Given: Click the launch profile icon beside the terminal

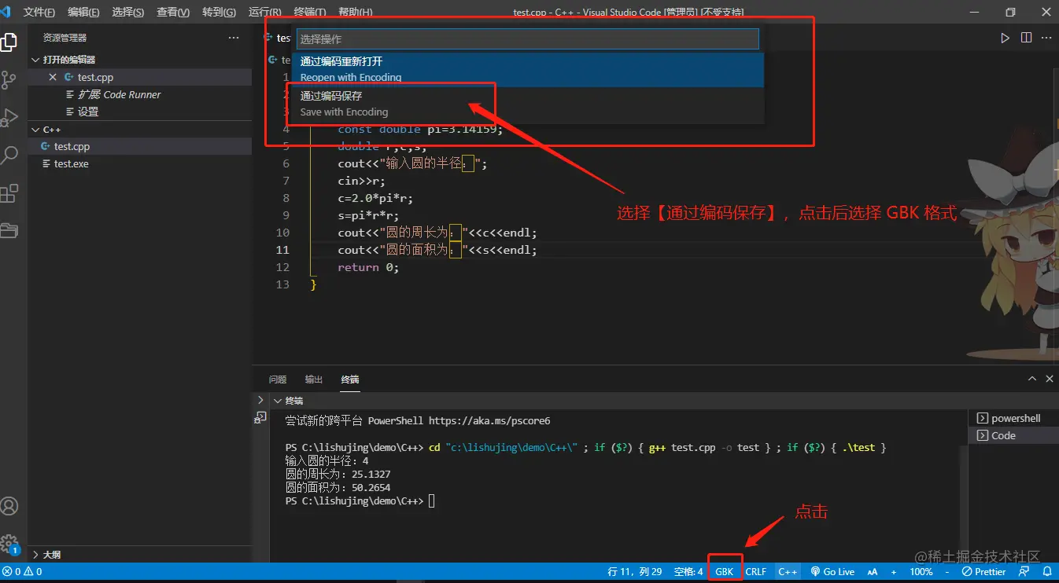Looking at the screenshot, I should 260,418.
